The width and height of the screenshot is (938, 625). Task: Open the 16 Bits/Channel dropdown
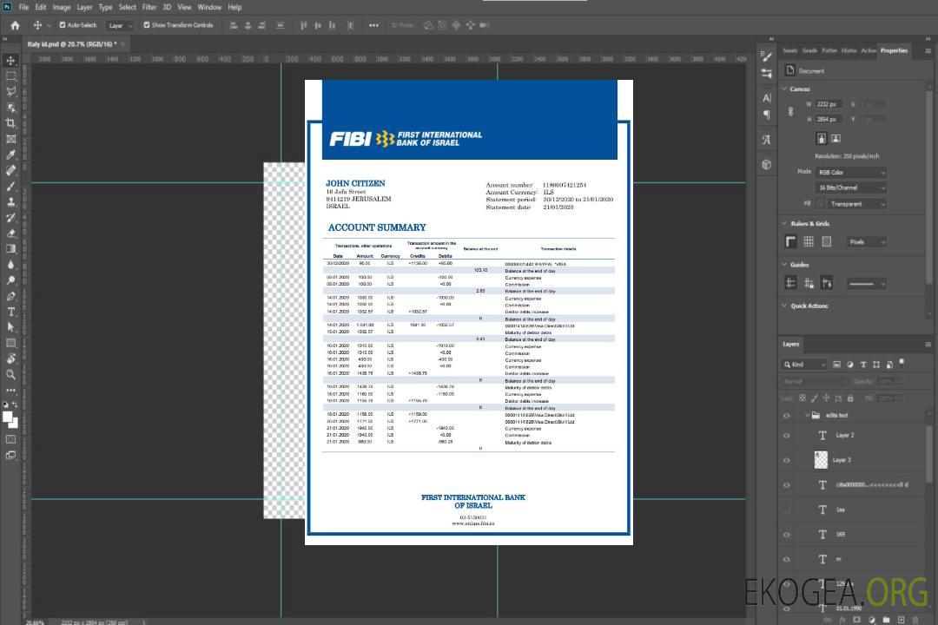850,187
